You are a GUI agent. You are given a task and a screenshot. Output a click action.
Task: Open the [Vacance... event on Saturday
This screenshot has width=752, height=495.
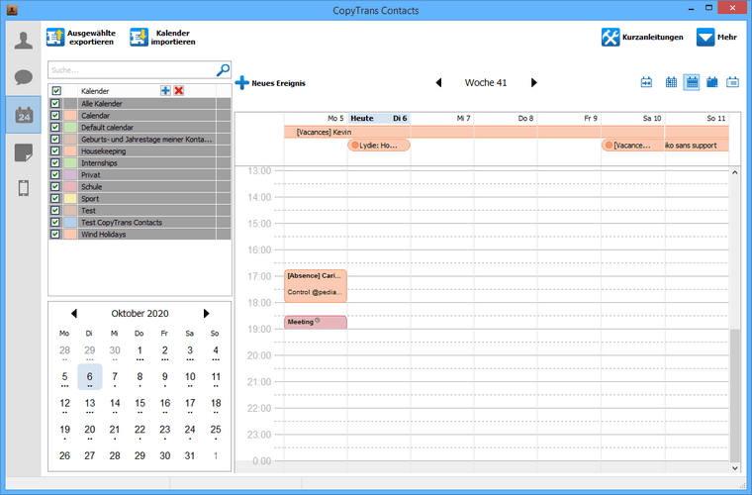click(632, 145)
